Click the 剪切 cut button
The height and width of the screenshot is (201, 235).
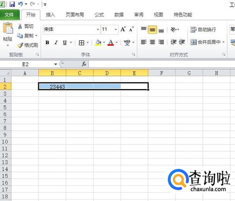click(26, 26)
